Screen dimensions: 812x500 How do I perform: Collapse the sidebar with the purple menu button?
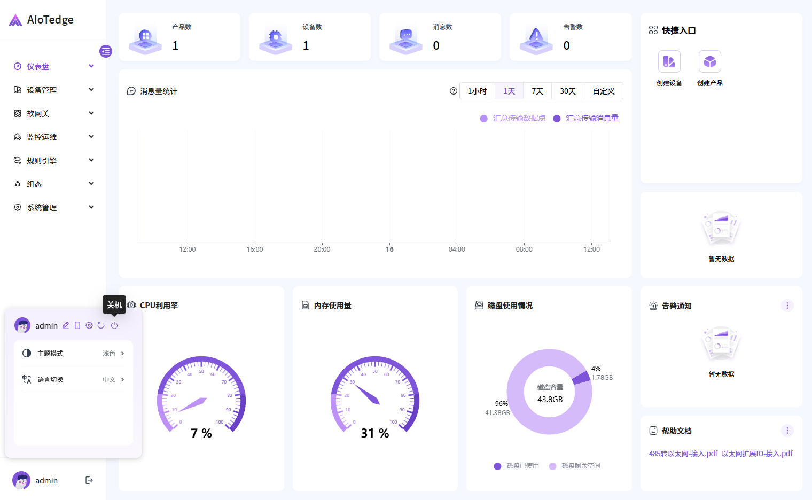click(x=106, y=51)
